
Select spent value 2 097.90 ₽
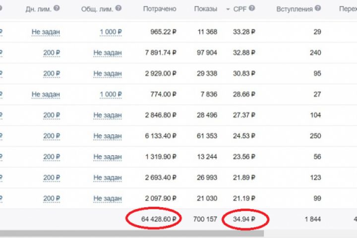(161, 198)
